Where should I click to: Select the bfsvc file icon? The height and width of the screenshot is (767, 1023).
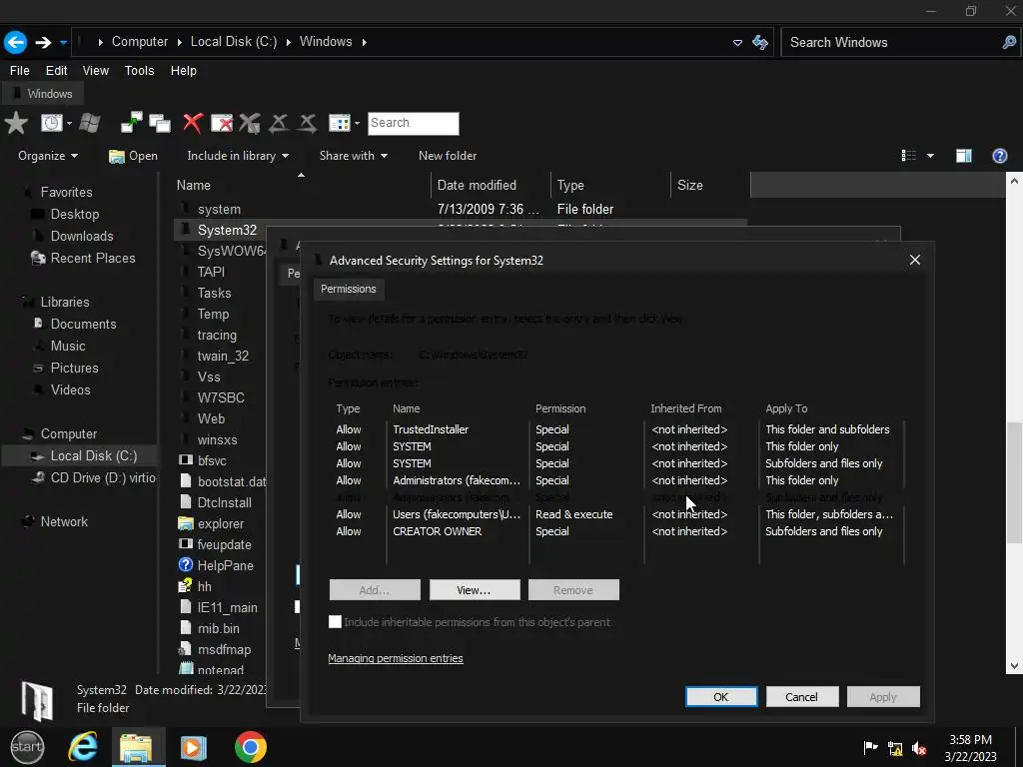point(186,459)
